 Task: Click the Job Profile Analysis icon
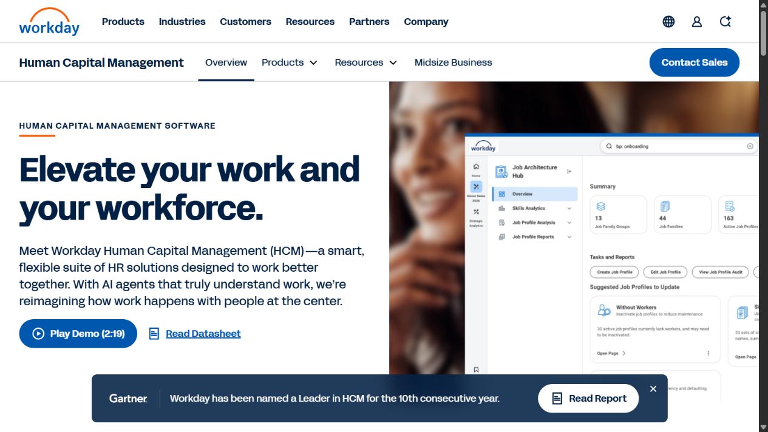click(502, 223)
